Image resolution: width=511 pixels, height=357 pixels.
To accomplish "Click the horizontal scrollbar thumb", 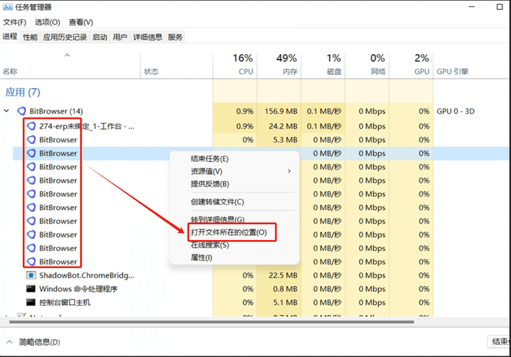I will click(x=212, y=322).
